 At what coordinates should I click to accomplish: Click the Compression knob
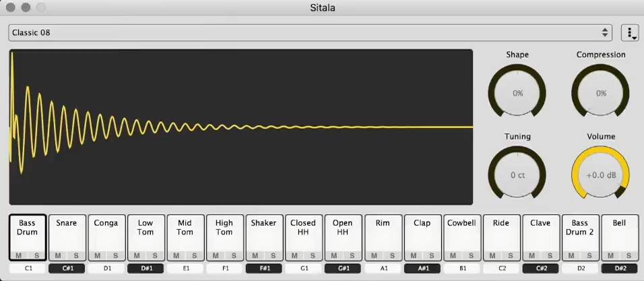[600, 93]
